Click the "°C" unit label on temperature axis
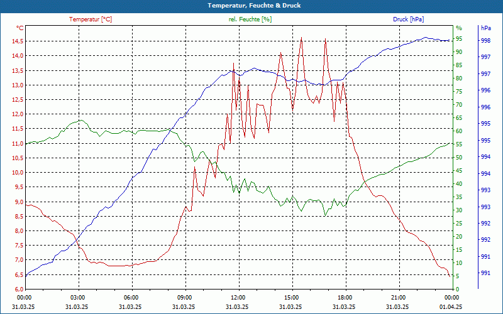Screen dimensions: 503x314 click(19, 28)
